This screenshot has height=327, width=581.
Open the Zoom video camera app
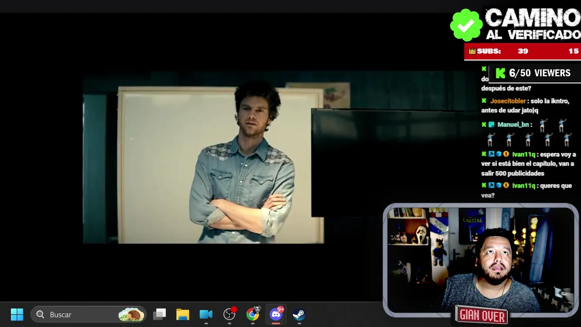(206, 314)
